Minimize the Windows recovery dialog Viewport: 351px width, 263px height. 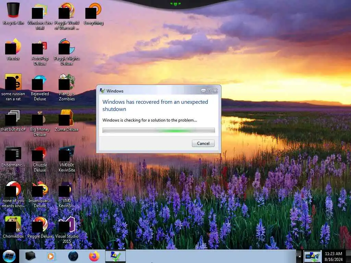pos(203,91)
